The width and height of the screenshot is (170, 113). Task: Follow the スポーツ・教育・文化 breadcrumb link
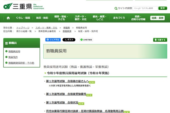(x=46, y=28)
